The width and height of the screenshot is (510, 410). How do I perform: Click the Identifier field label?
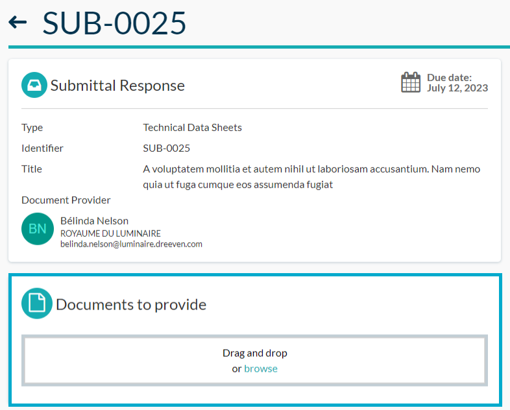click(x=42, y=148)
